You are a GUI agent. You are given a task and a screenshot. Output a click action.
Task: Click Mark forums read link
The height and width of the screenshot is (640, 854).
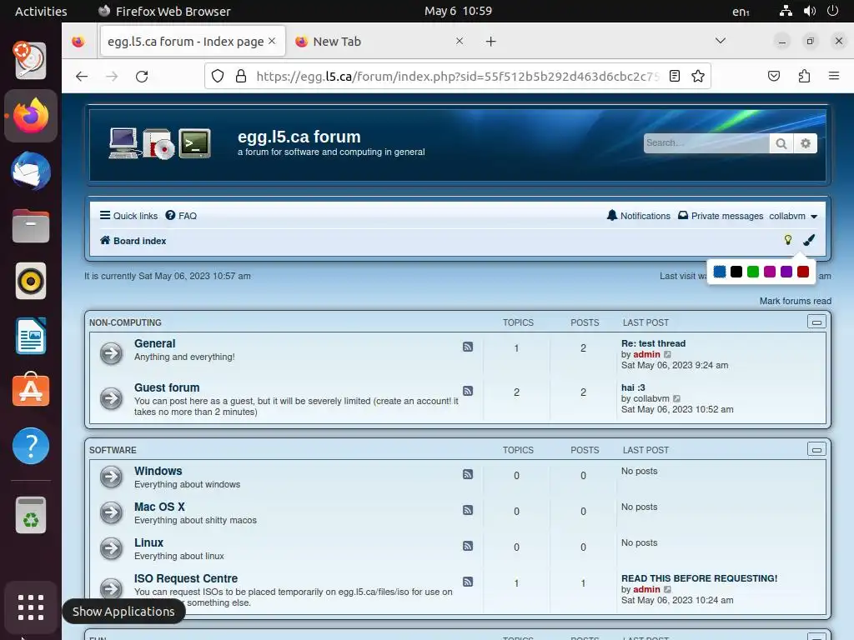[x=795, y=301]
